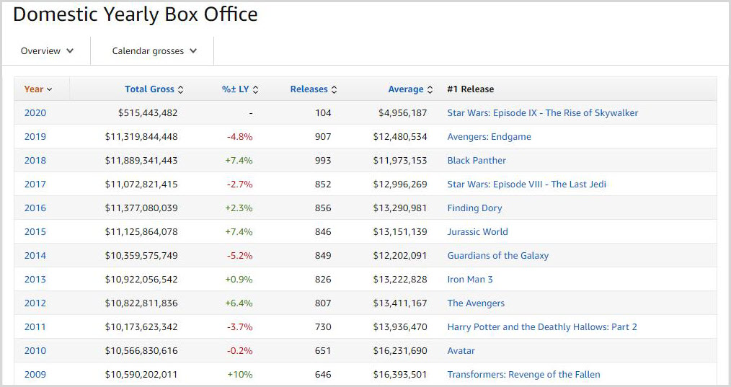Sort by Year column header
This screenshot has height=387, width=731.
click(38, 89)
